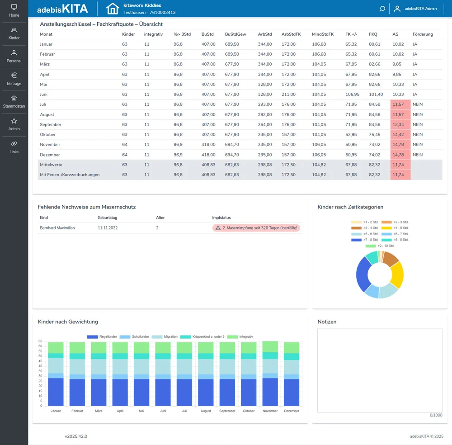Open Beiträge via the euro icon

tap(14, 75)
